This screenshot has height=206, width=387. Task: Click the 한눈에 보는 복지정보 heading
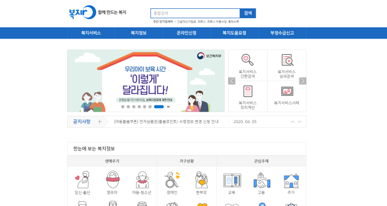[x=94, y=149]
